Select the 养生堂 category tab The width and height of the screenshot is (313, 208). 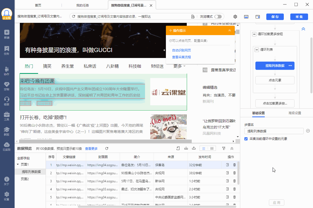68,66
